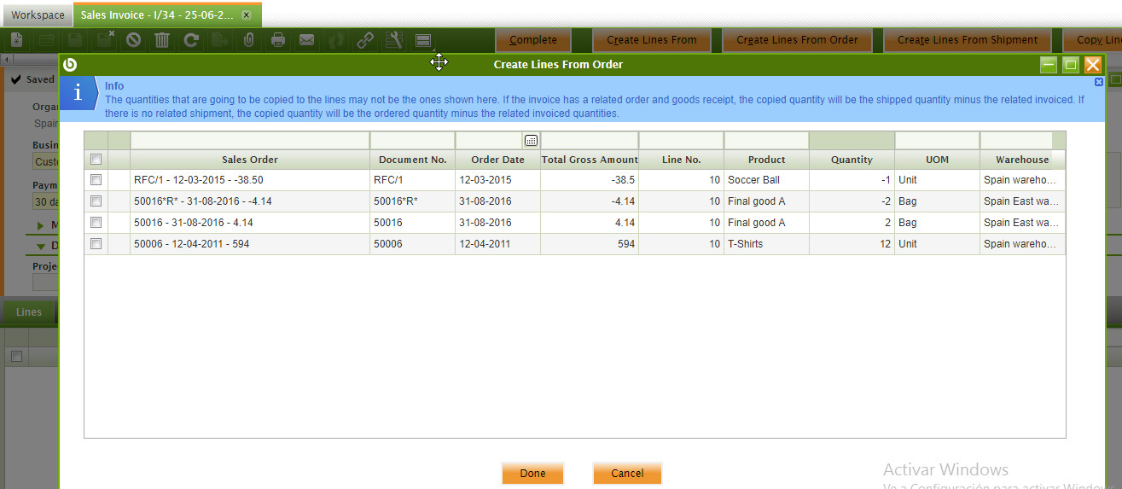Screen dimensions: 1122x489
Task: Click the T-Shirts product cell
Action: tap(766, 244)
